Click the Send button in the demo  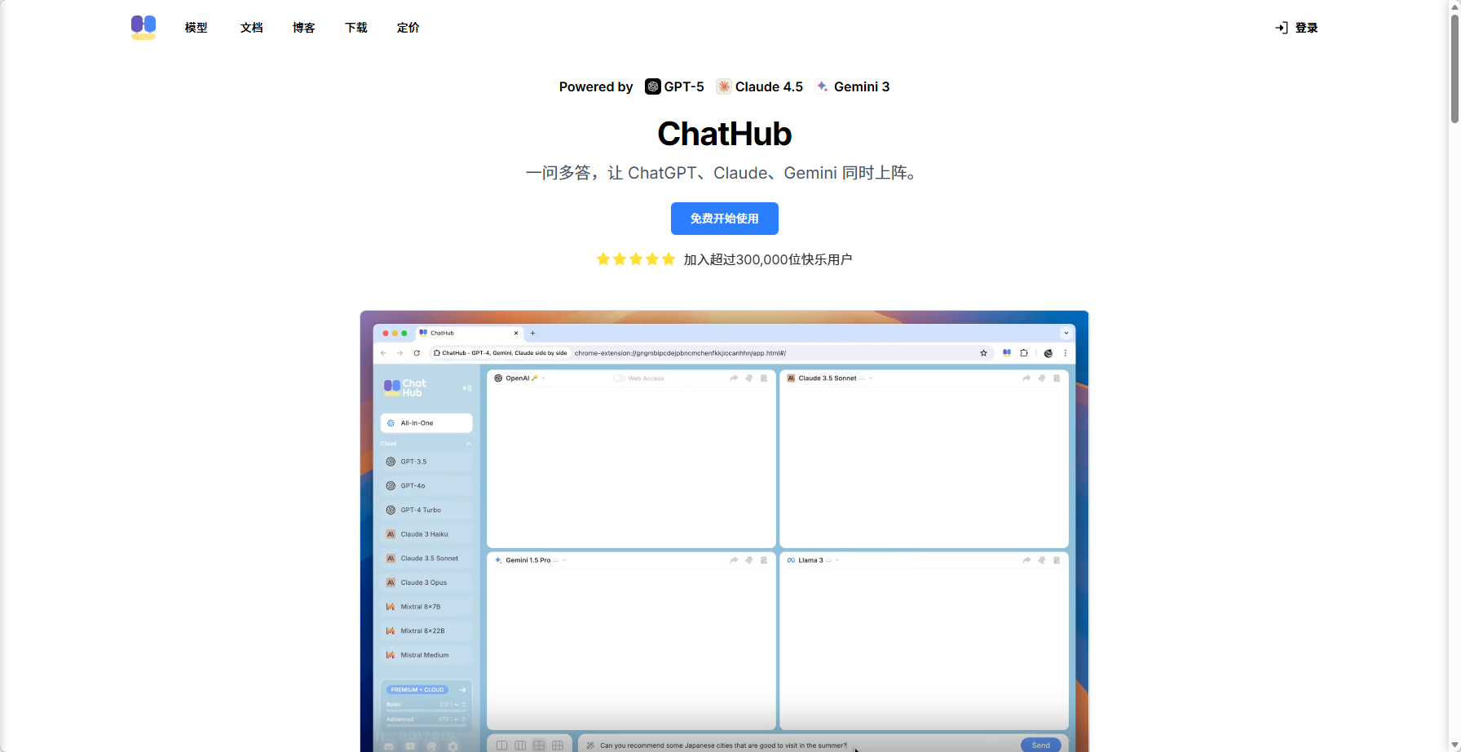[1041, 745]
